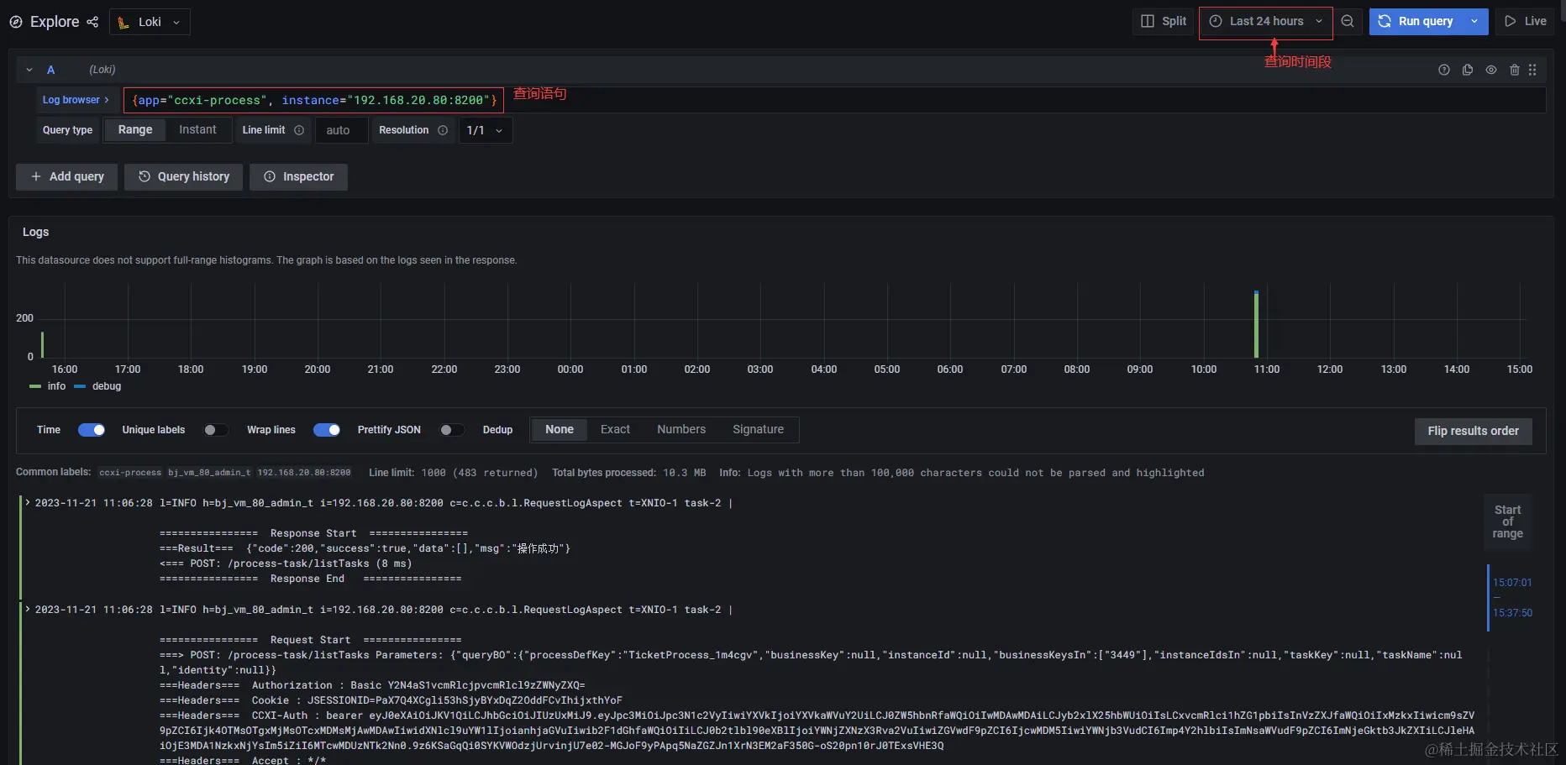The height and width of the screenshot is (765, 1566).
Task: Toggle the Prettify JSON switch
Action: (452, 430)
